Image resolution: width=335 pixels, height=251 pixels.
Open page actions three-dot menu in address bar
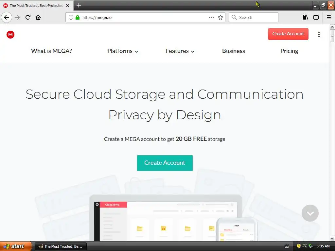(211, 17)
